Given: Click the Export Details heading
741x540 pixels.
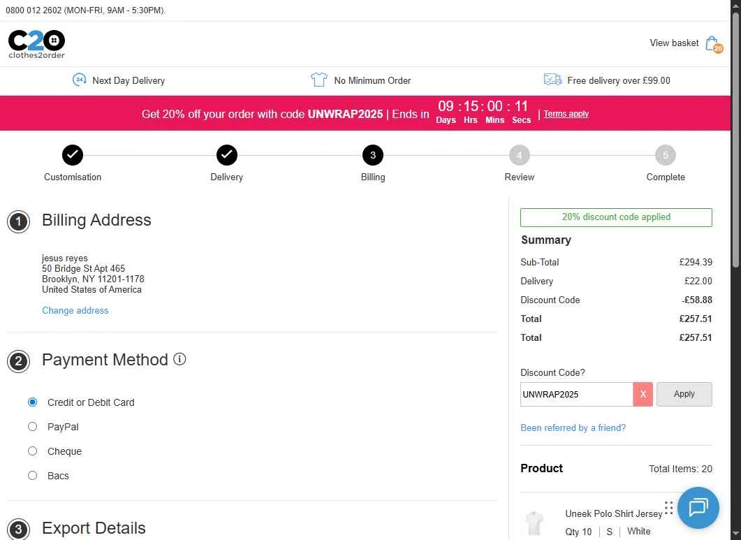Looking at the screenshot, I should 94,528.
